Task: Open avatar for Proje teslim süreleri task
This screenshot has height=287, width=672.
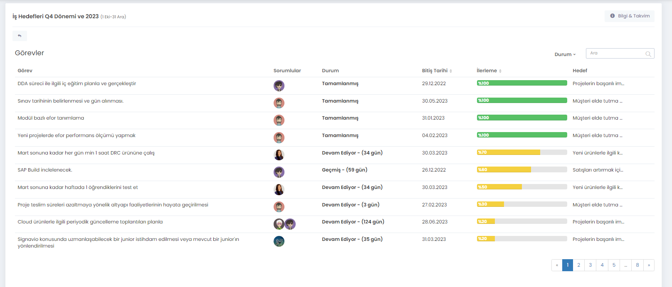Action: tap(279, 207)
